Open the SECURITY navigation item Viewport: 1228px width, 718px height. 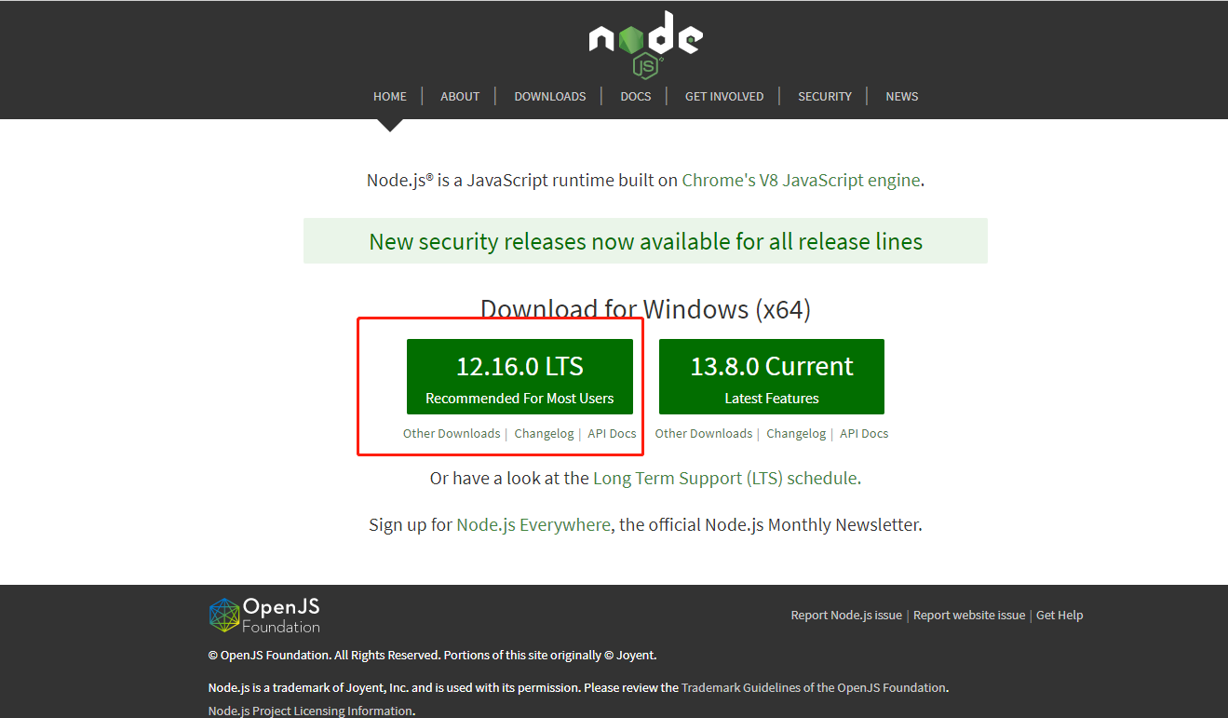[825, 96]
